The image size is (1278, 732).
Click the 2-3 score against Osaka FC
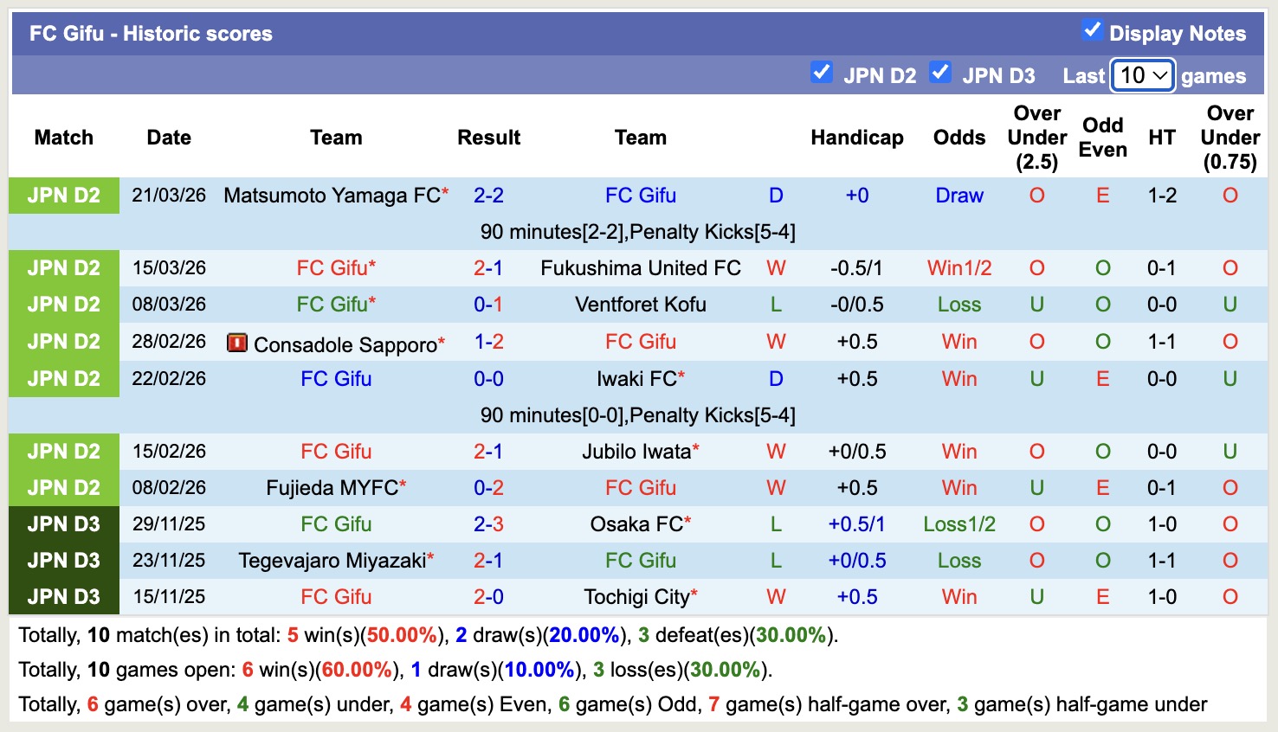point(488,524)
